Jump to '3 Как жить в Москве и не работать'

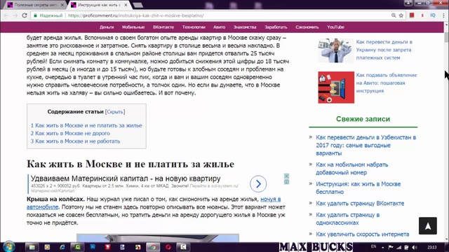pos(75,141)
